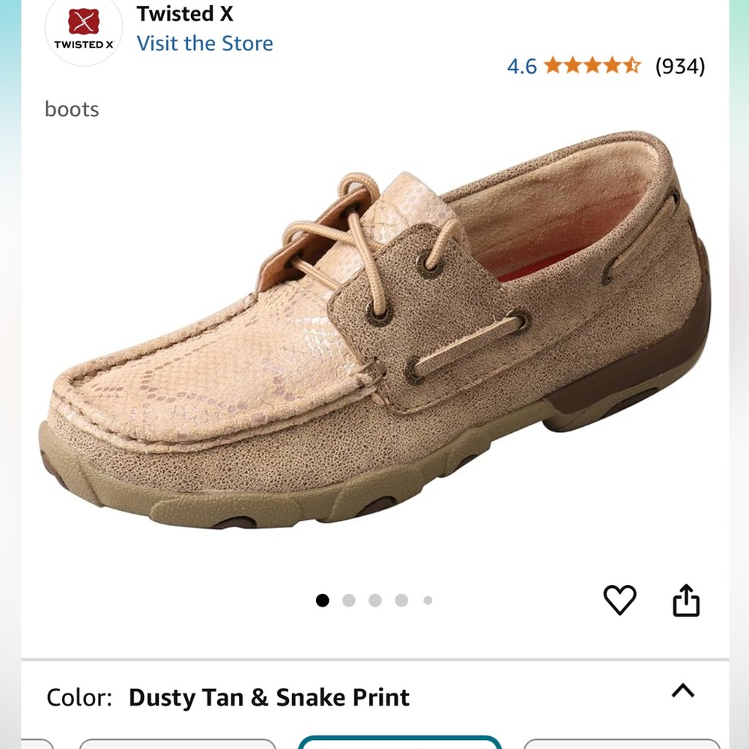This screenshot has width=749, height=749.
Task: Select the first black carousel dot
Action: (x=323, y=600)
